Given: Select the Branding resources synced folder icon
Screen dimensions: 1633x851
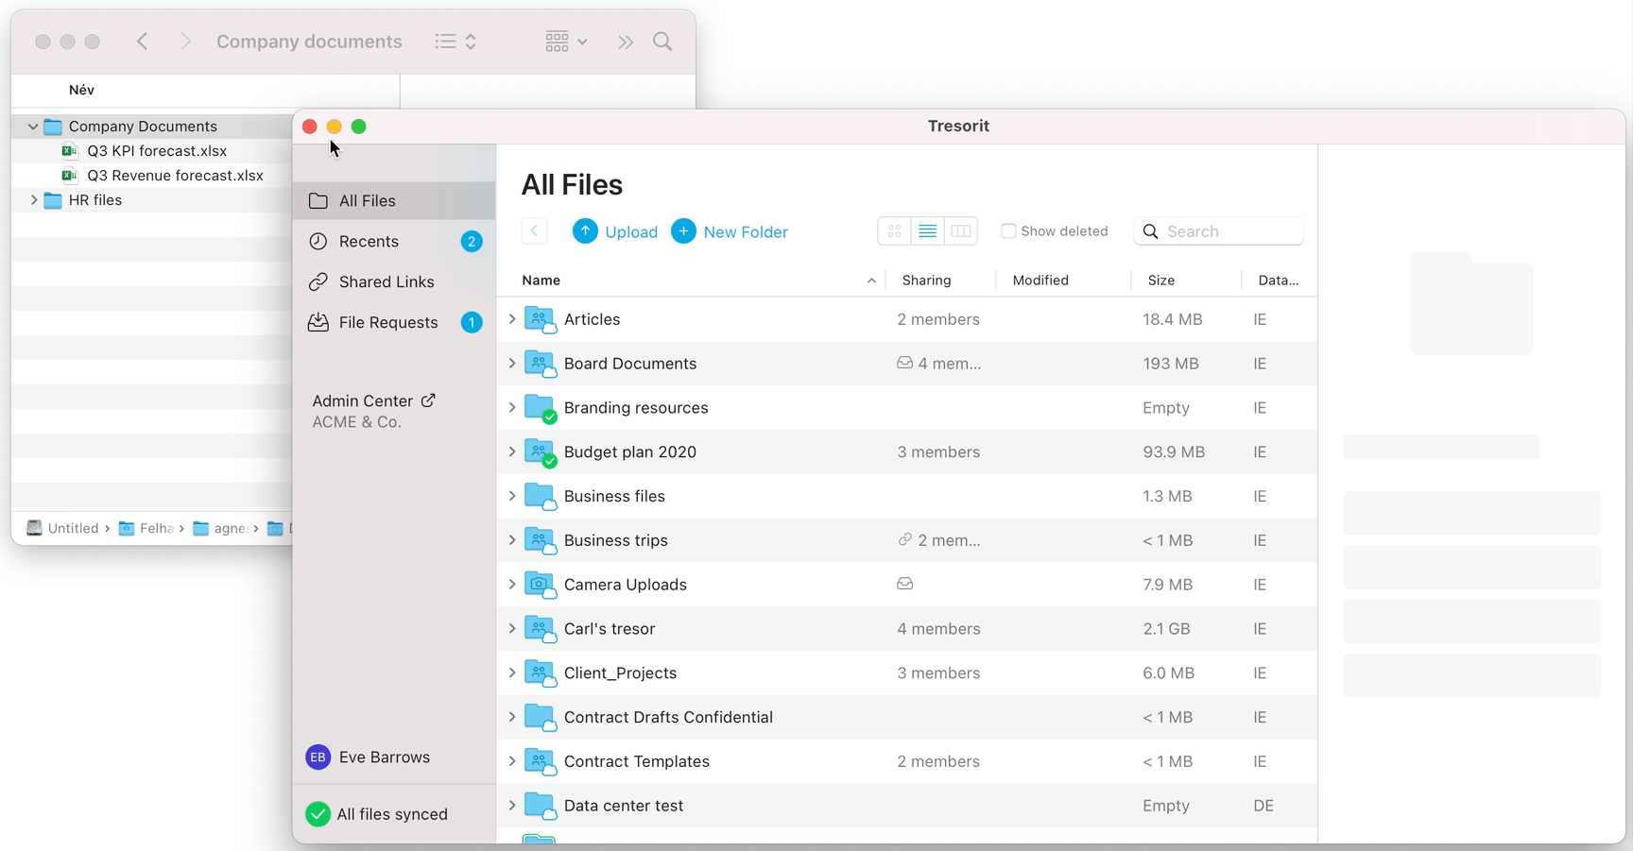Looking at the screenshot, I should (x=540, y=408).
